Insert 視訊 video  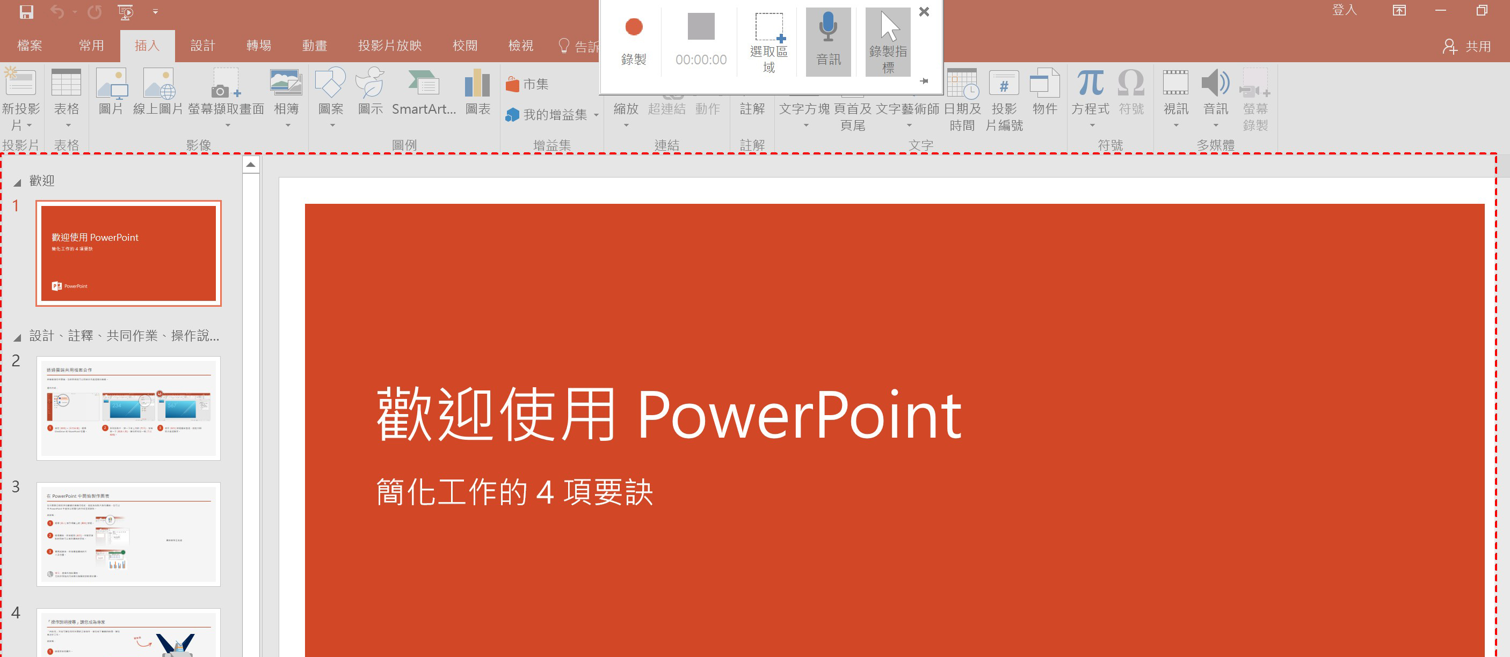[x=1176, y=97]
